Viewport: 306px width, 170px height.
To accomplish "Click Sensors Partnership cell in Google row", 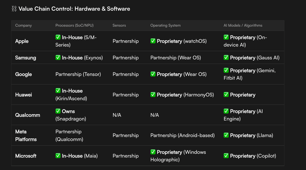I will (x=126, y=74).
